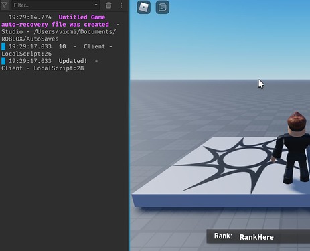
Task: Click the 19:29:14.774 timestamp
Action: (30, 17)
